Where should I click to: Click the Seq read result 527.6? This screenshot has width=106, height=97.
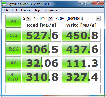[42, 35]
